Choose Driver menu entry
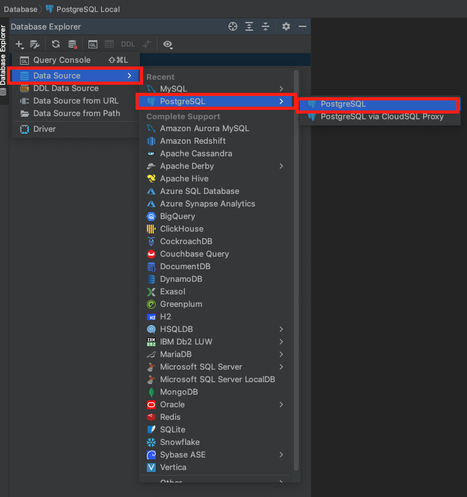 [x=76, y=129]
